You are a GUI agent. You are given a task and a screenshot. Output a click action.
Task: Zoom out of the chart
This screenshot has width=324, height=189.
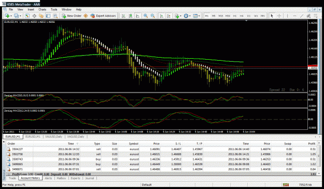(153, 16)
